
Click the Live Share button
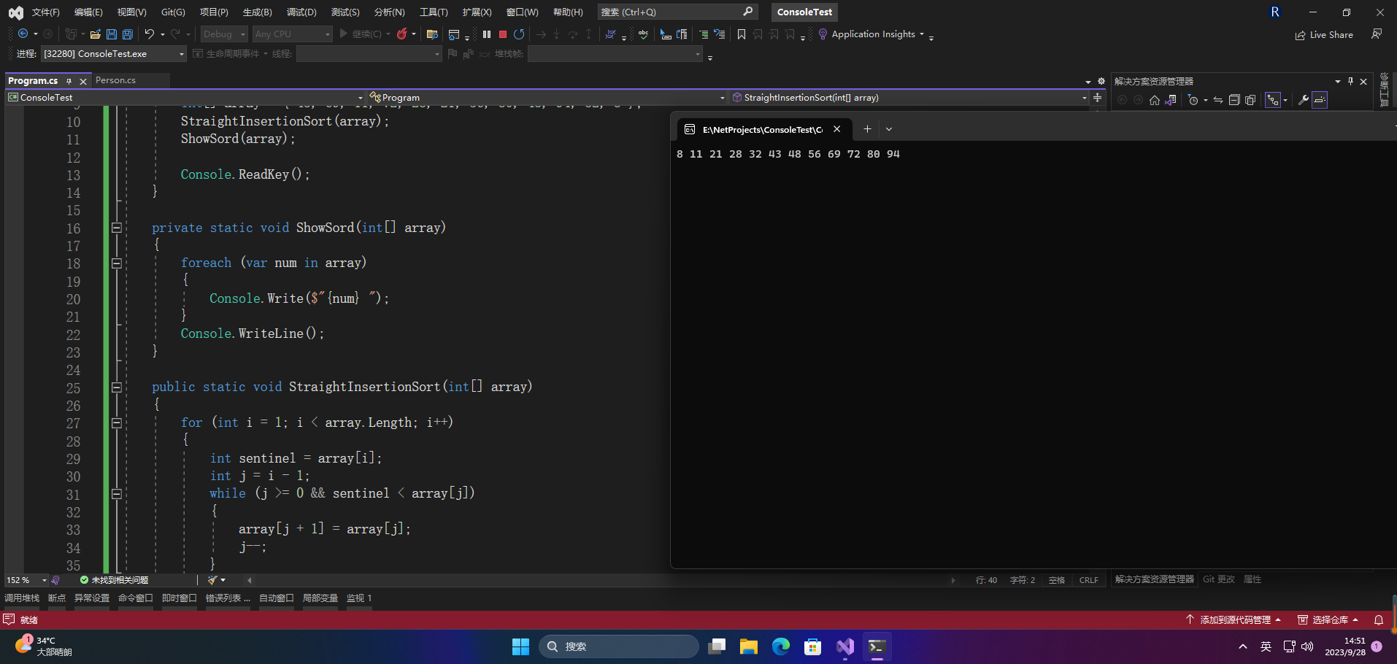pyautogui.click(x=1324, y=35)
